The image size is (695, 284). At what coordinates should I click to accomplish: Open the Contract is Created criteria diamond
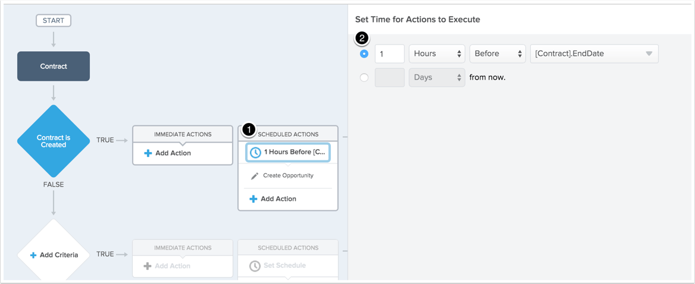tap(54, 141)
